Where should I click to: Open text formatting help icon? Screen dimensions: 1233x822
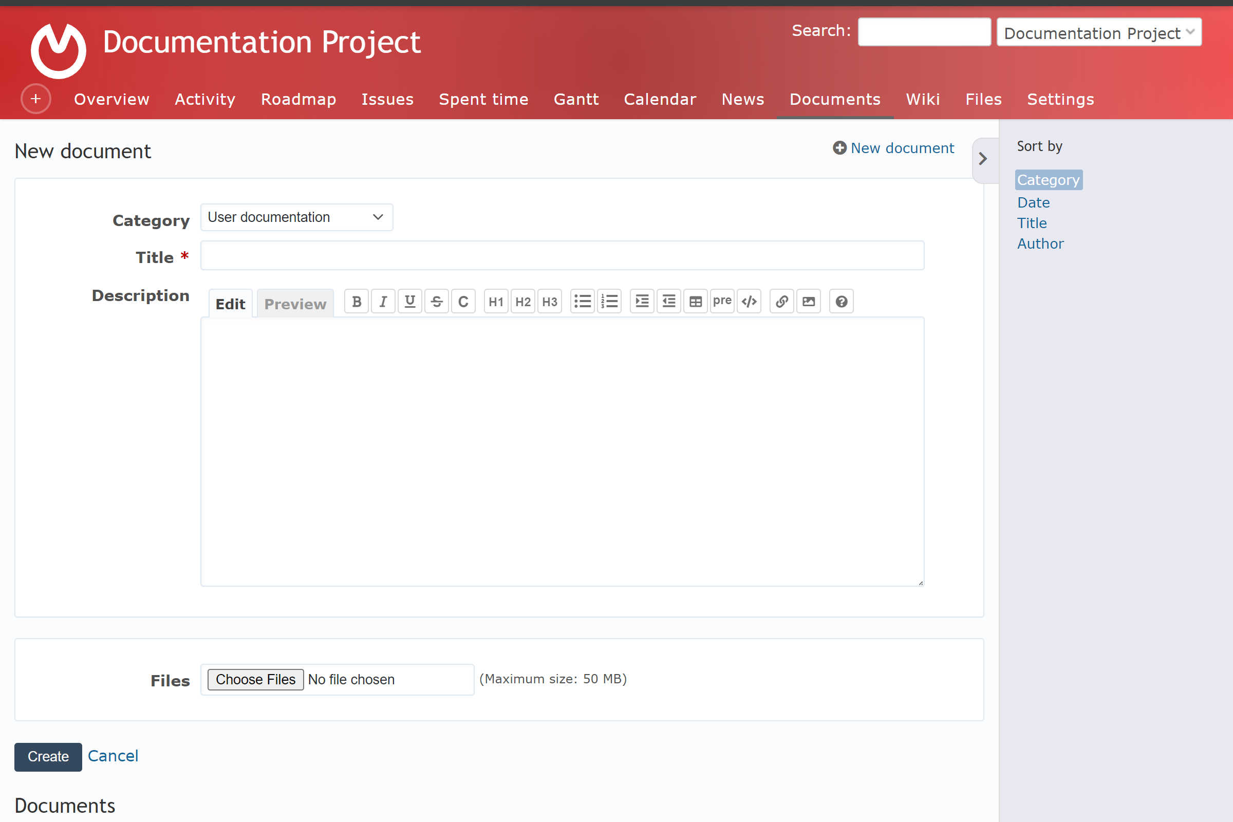842,302
